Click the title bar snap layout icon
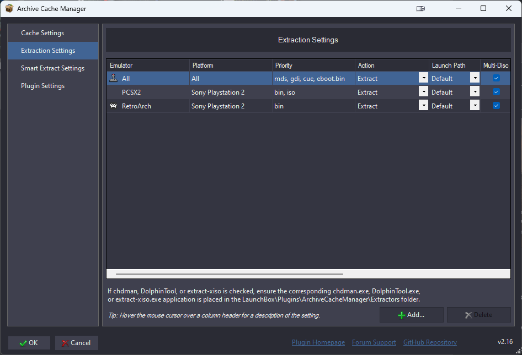Screen dimensions: 522x355 (421, 9)
